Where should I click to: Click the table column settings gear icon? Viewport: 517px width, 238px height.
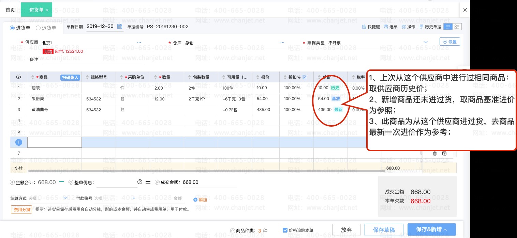point(19,77)
